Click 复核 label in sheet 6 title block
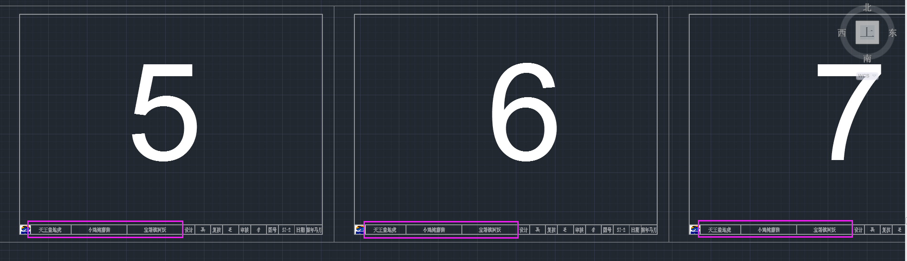 [x=552, y=230]
